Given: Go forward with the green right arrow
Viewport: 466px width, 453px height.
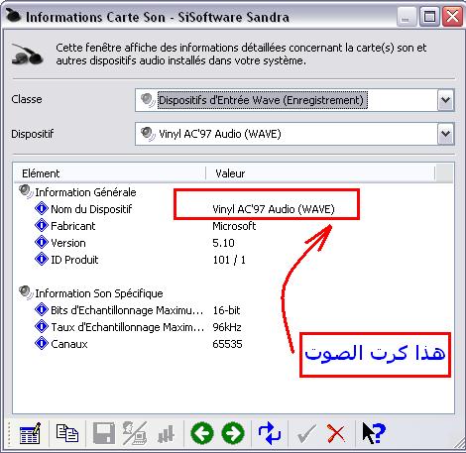Looking at the screenshot, I should pos(233,433).
